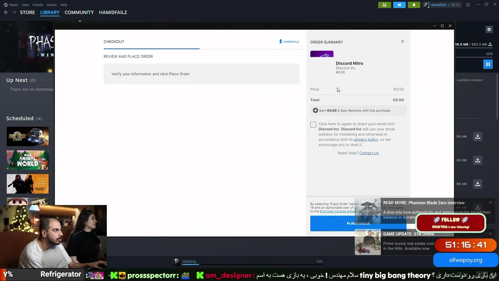Open the Games menu
Image resolution: width=499 pixels, height=281 pixels.
tap(51, 5)
